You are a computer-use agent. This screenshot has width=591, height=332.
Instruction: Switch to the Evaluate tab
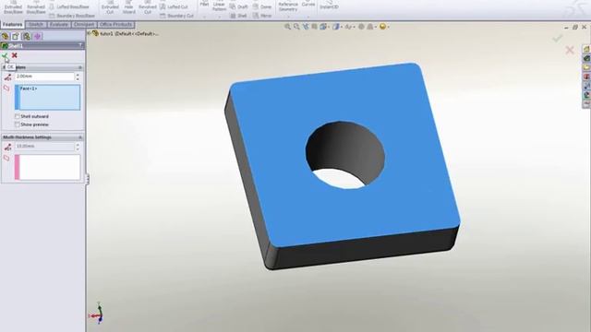59,25
